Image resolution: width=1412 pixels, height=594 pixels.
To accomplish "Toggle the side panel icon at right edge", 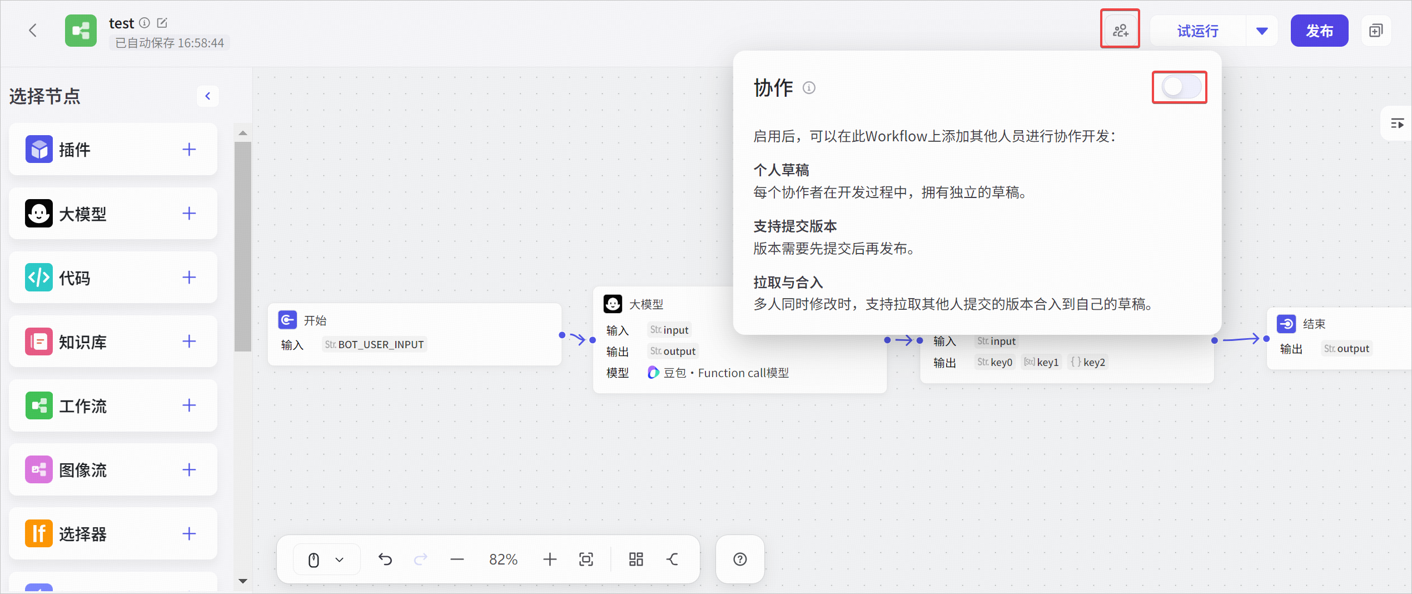I will click(1397, 123).
